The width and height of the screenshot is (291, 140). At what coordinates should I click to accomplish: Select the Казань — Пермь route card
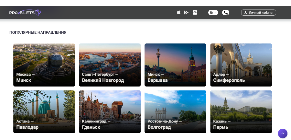coord(241,111)
